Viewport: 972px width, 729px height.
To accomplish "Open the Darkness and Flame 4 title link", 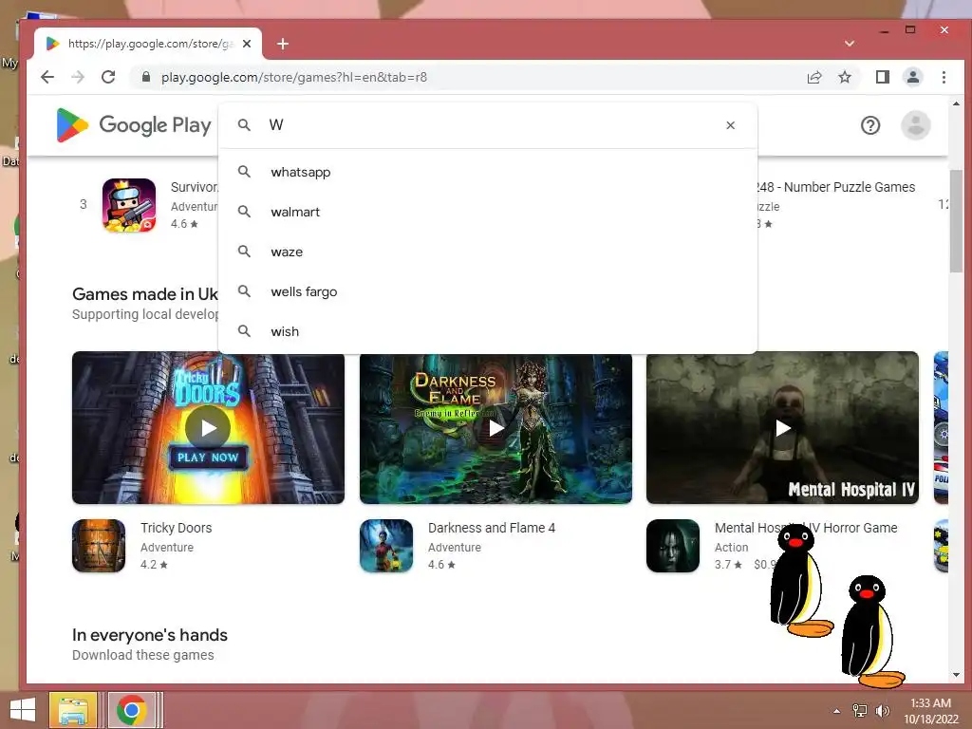I will tap(492, 528).
